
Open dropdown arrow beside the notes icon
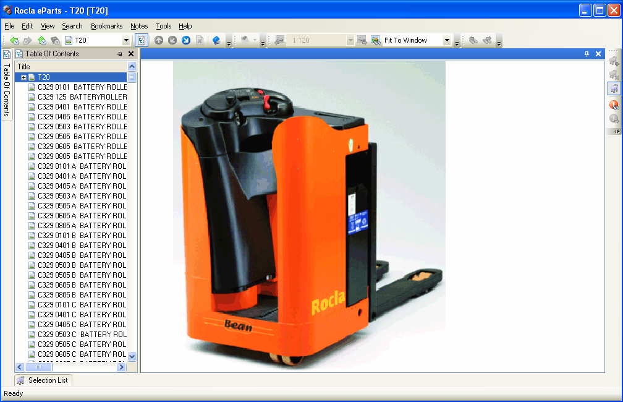coord(255,40)
